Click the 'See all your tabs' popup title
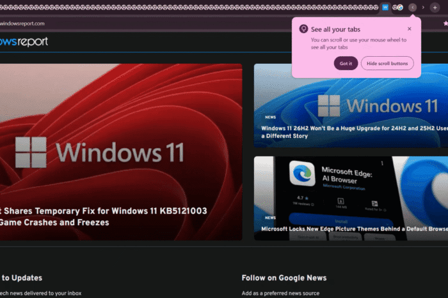Viewport: 448px width, 298px height. pyautogui.click(x=335, y=29)
